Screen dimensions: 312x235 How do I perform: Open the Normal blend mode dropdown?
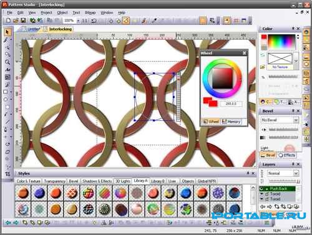296,173
